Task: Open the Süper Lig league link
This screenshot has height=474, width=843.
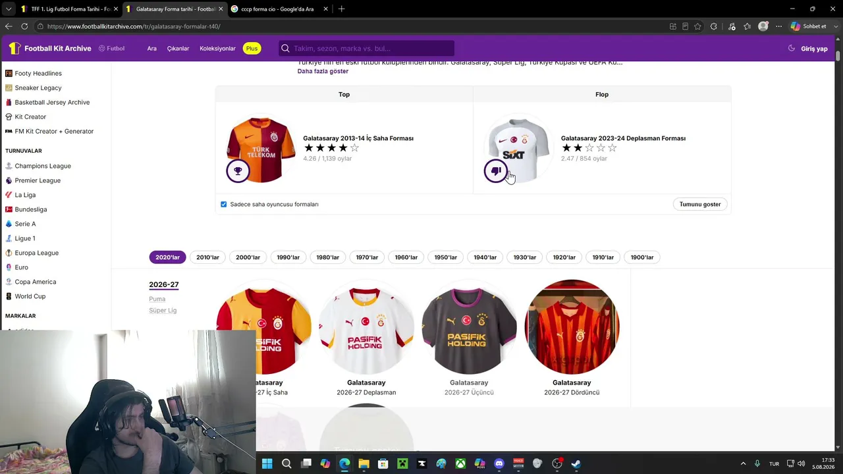Action: (163, 310)
